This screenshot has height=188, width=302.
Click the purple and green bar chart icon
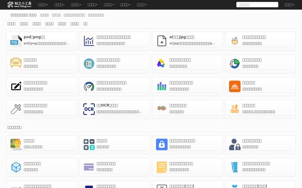click(x=161, y=86)
